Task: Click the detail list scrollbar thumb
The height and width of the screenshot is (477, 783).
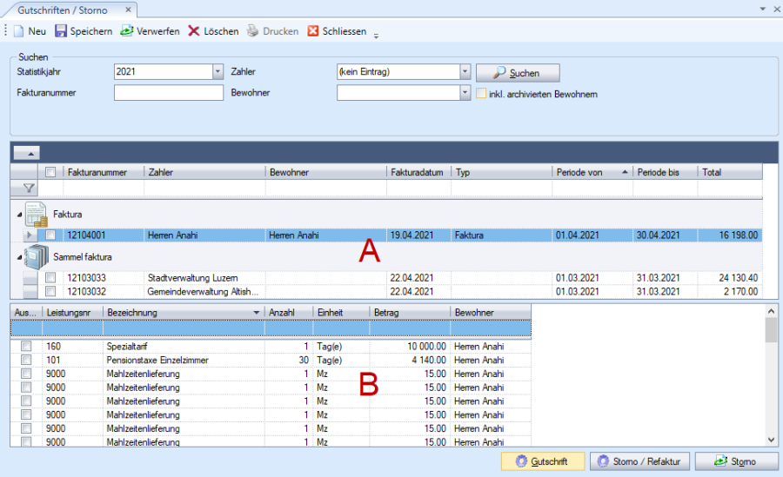Action: [x=771, y=330]
